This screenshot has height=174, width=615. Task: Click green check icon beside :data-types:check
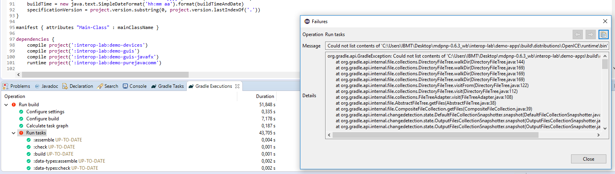(29, 168)
